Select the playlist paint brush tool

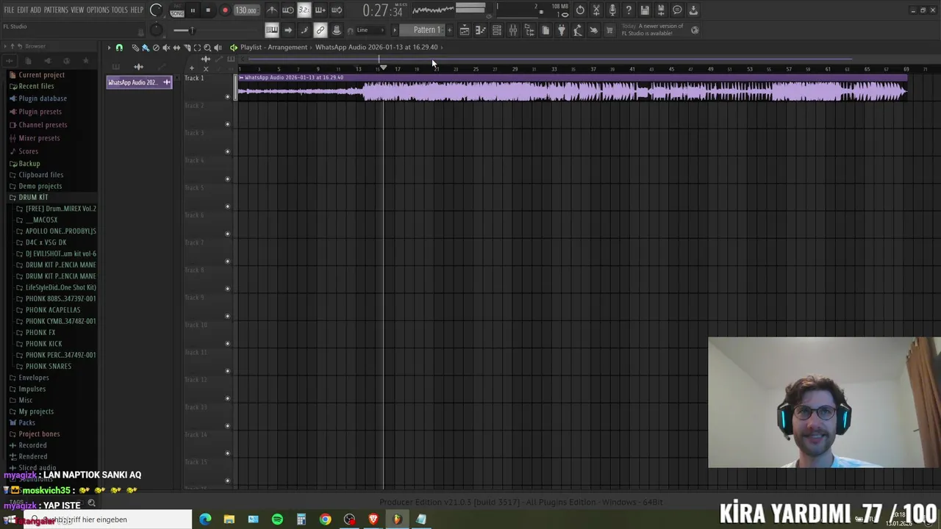pos(146,48)
